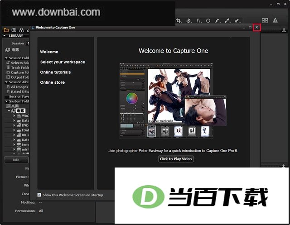Expand the mis network drive node

click(14, 149)
